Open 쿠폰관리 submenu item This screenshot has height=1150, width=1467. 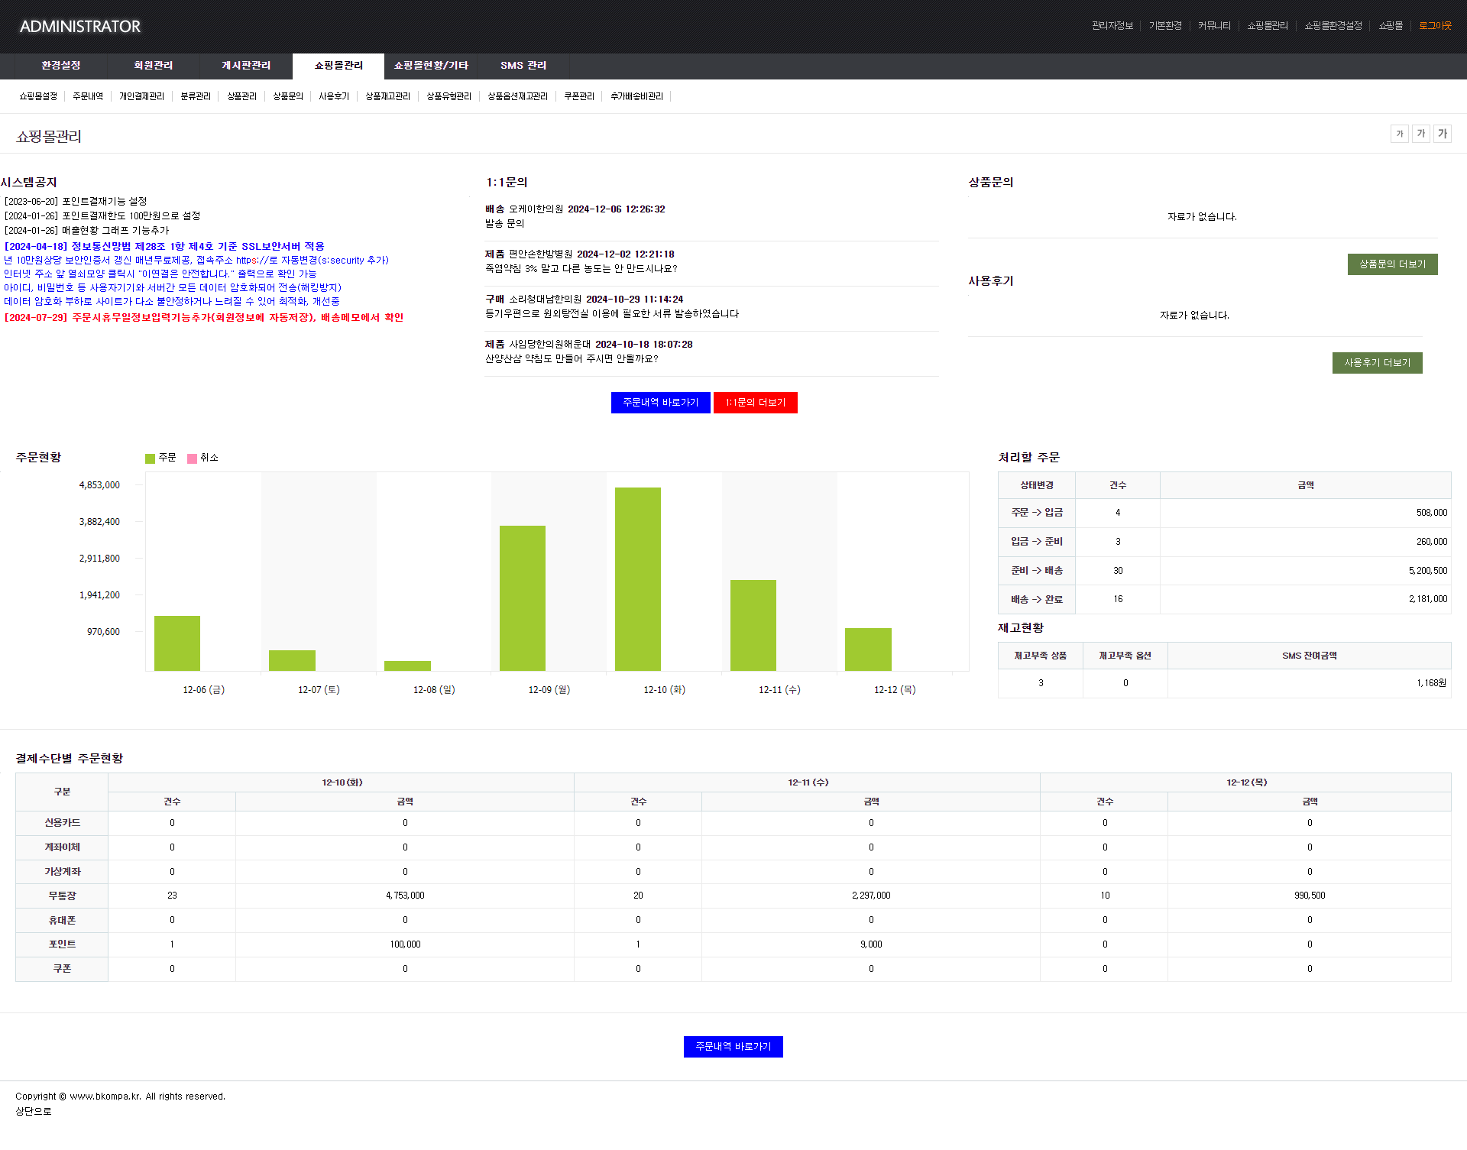(578, 96)
